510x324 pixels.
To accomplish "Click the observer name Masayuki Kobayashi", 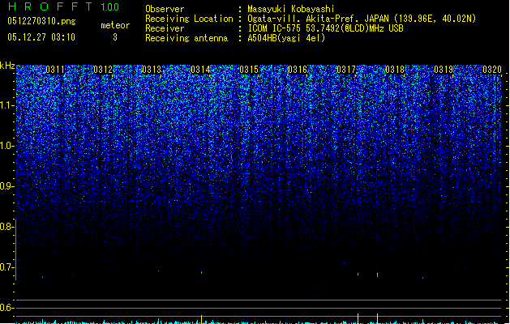I will (x=291, y=9).
